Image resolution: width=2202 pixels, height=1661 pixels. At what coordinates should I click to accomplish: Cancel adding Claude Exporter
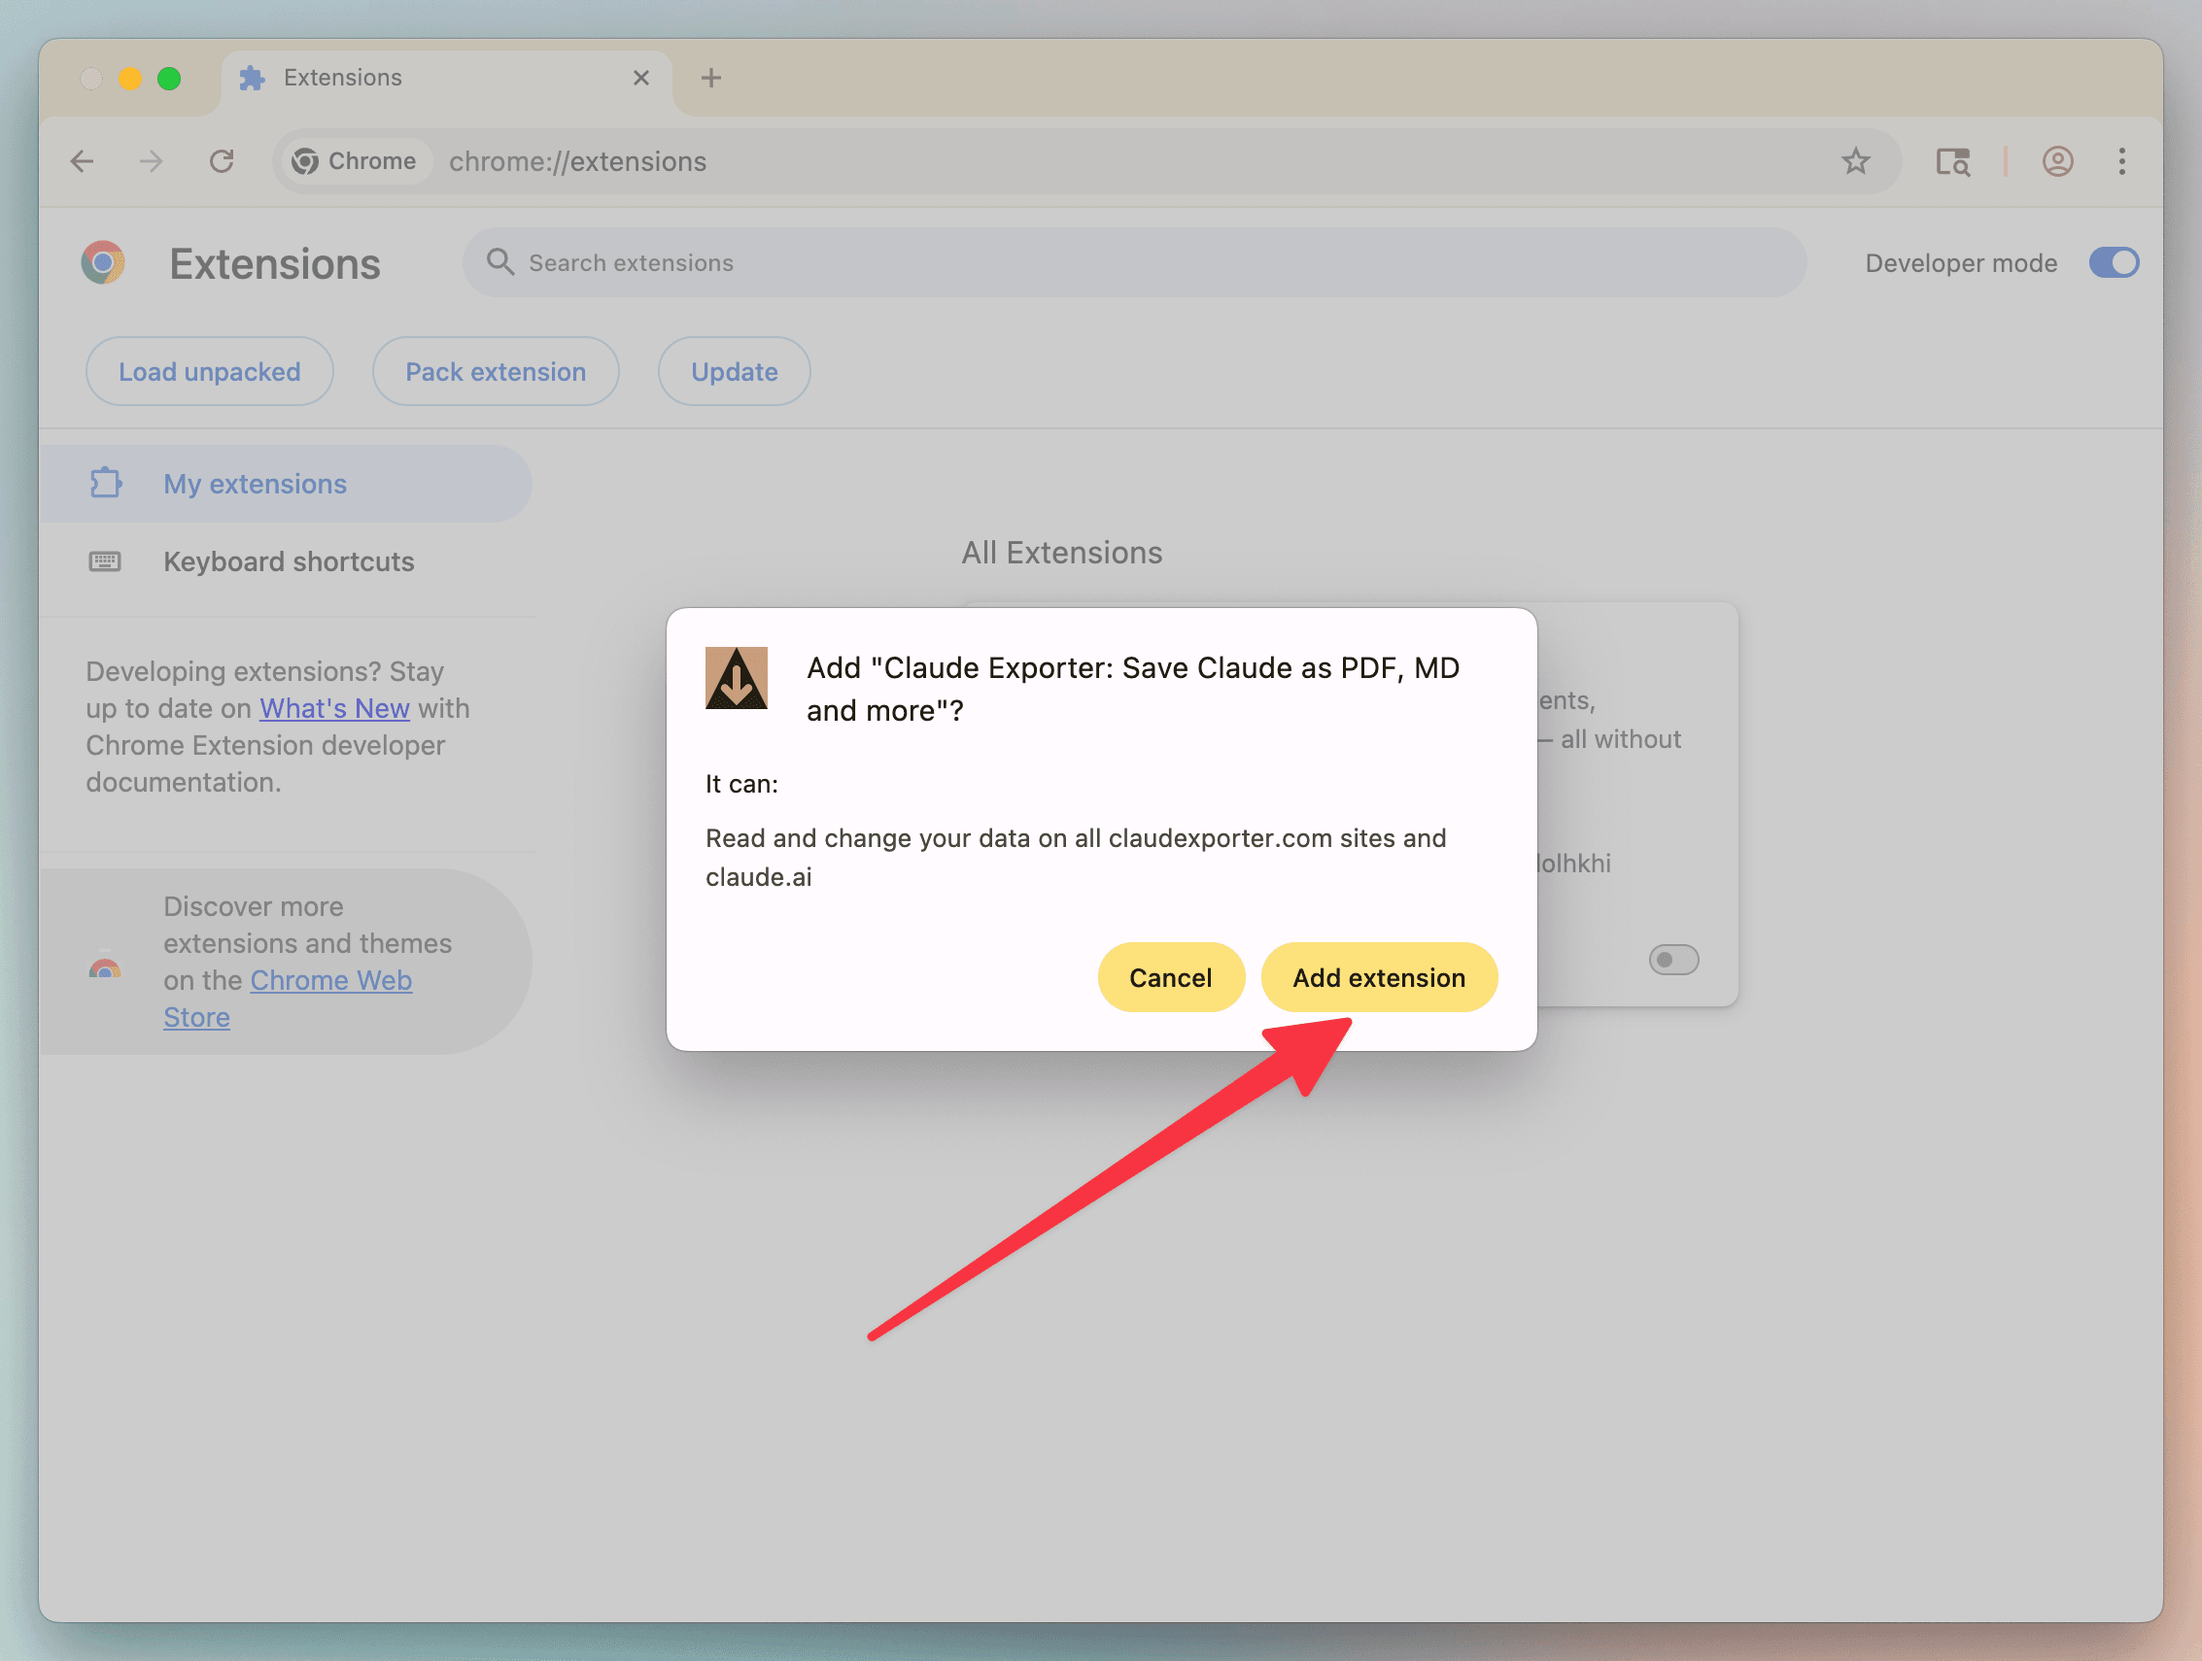(1171, 977)
